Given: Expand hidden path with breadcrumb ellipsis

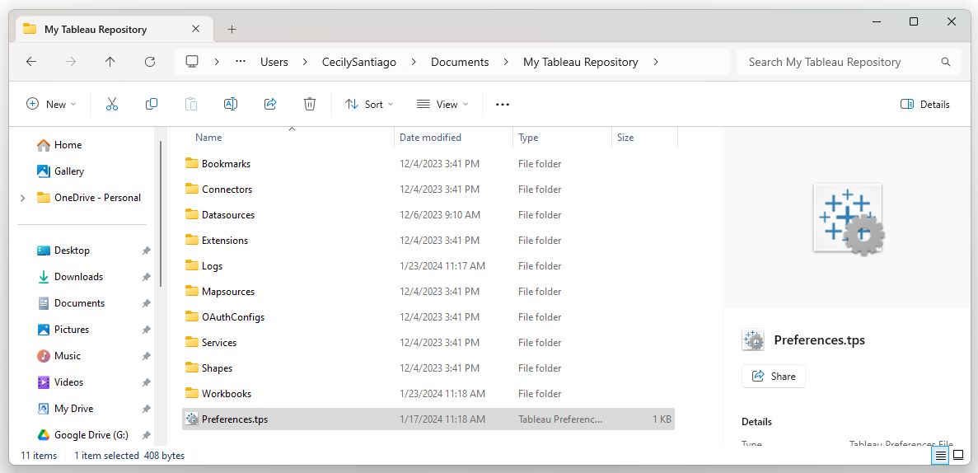Looking at the screenshot, I should [240, 62].
